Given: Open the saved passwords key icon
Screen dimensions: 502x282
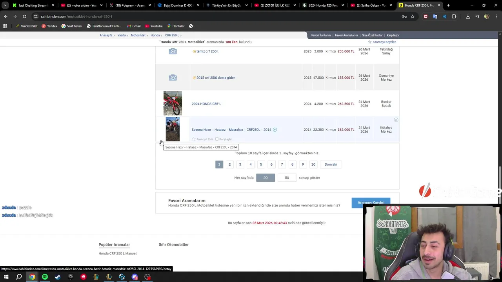Looking at the screenshot, I should coord(404,16).
